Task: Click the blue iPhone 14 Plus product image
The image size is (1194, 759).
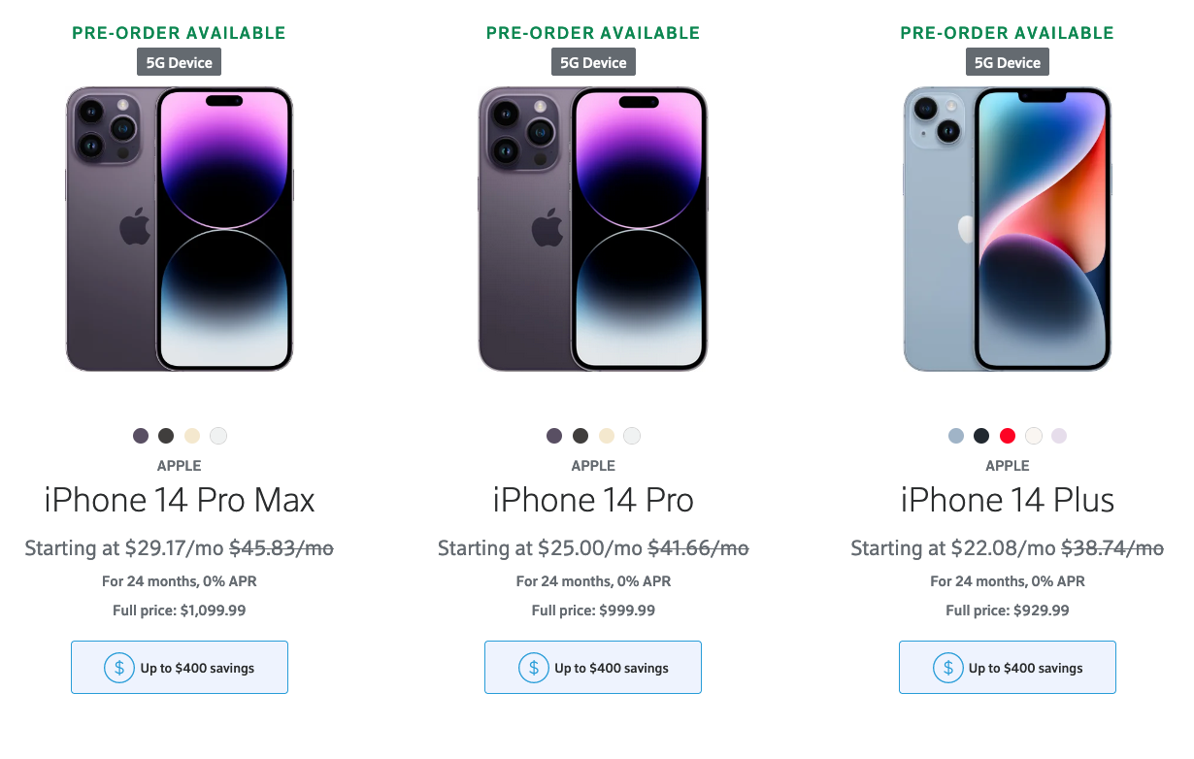Action: [x=1008, y=229]
